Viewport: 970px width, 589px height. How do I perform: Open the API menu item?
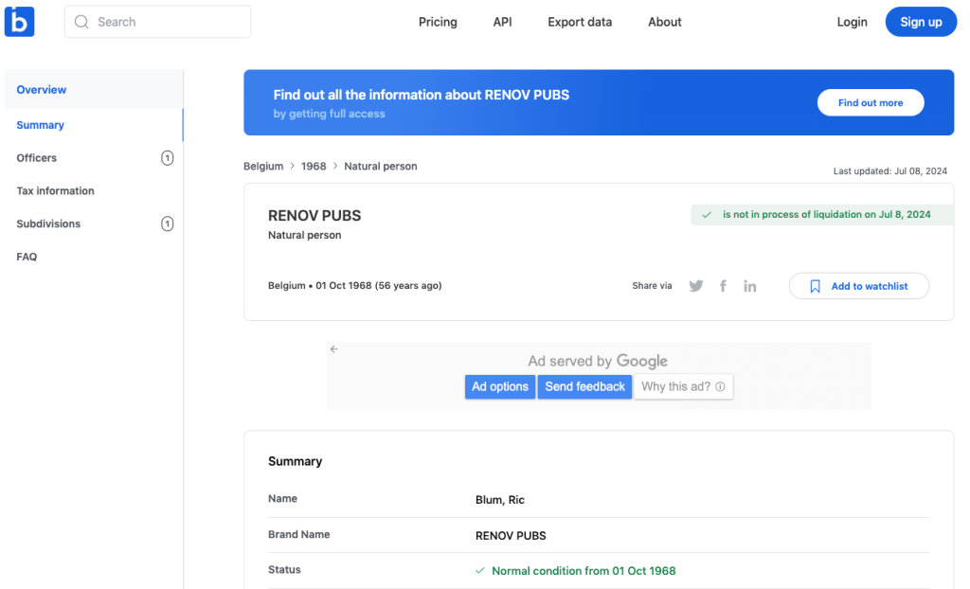pos(502,22)
